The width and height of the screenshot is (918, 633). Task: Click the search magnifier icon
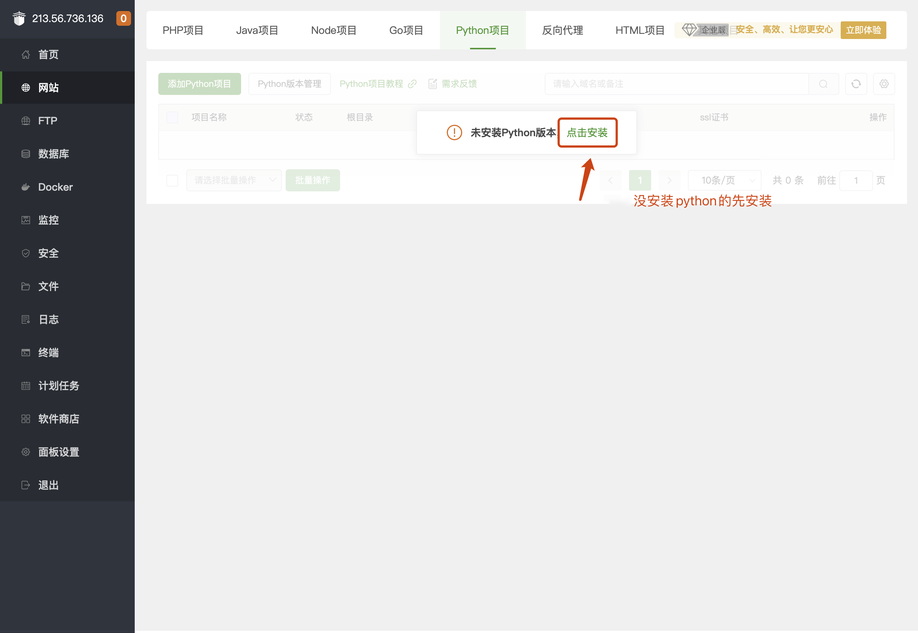(x=823, y=84)
